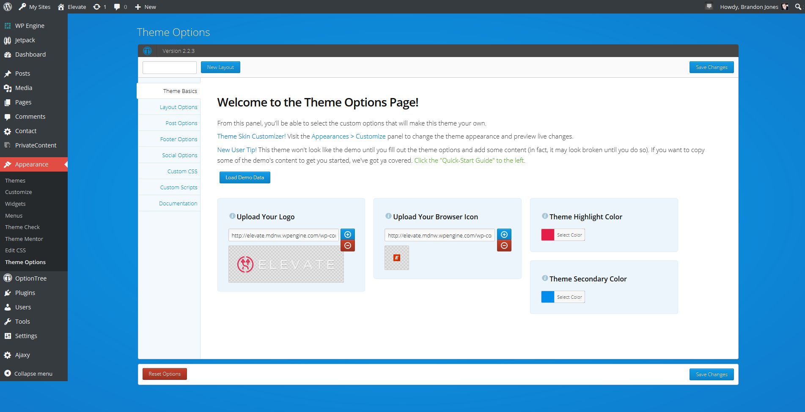This screenshot has height=412, width=805.
Task: Open the My Sites menu
Action: [35, 7]
